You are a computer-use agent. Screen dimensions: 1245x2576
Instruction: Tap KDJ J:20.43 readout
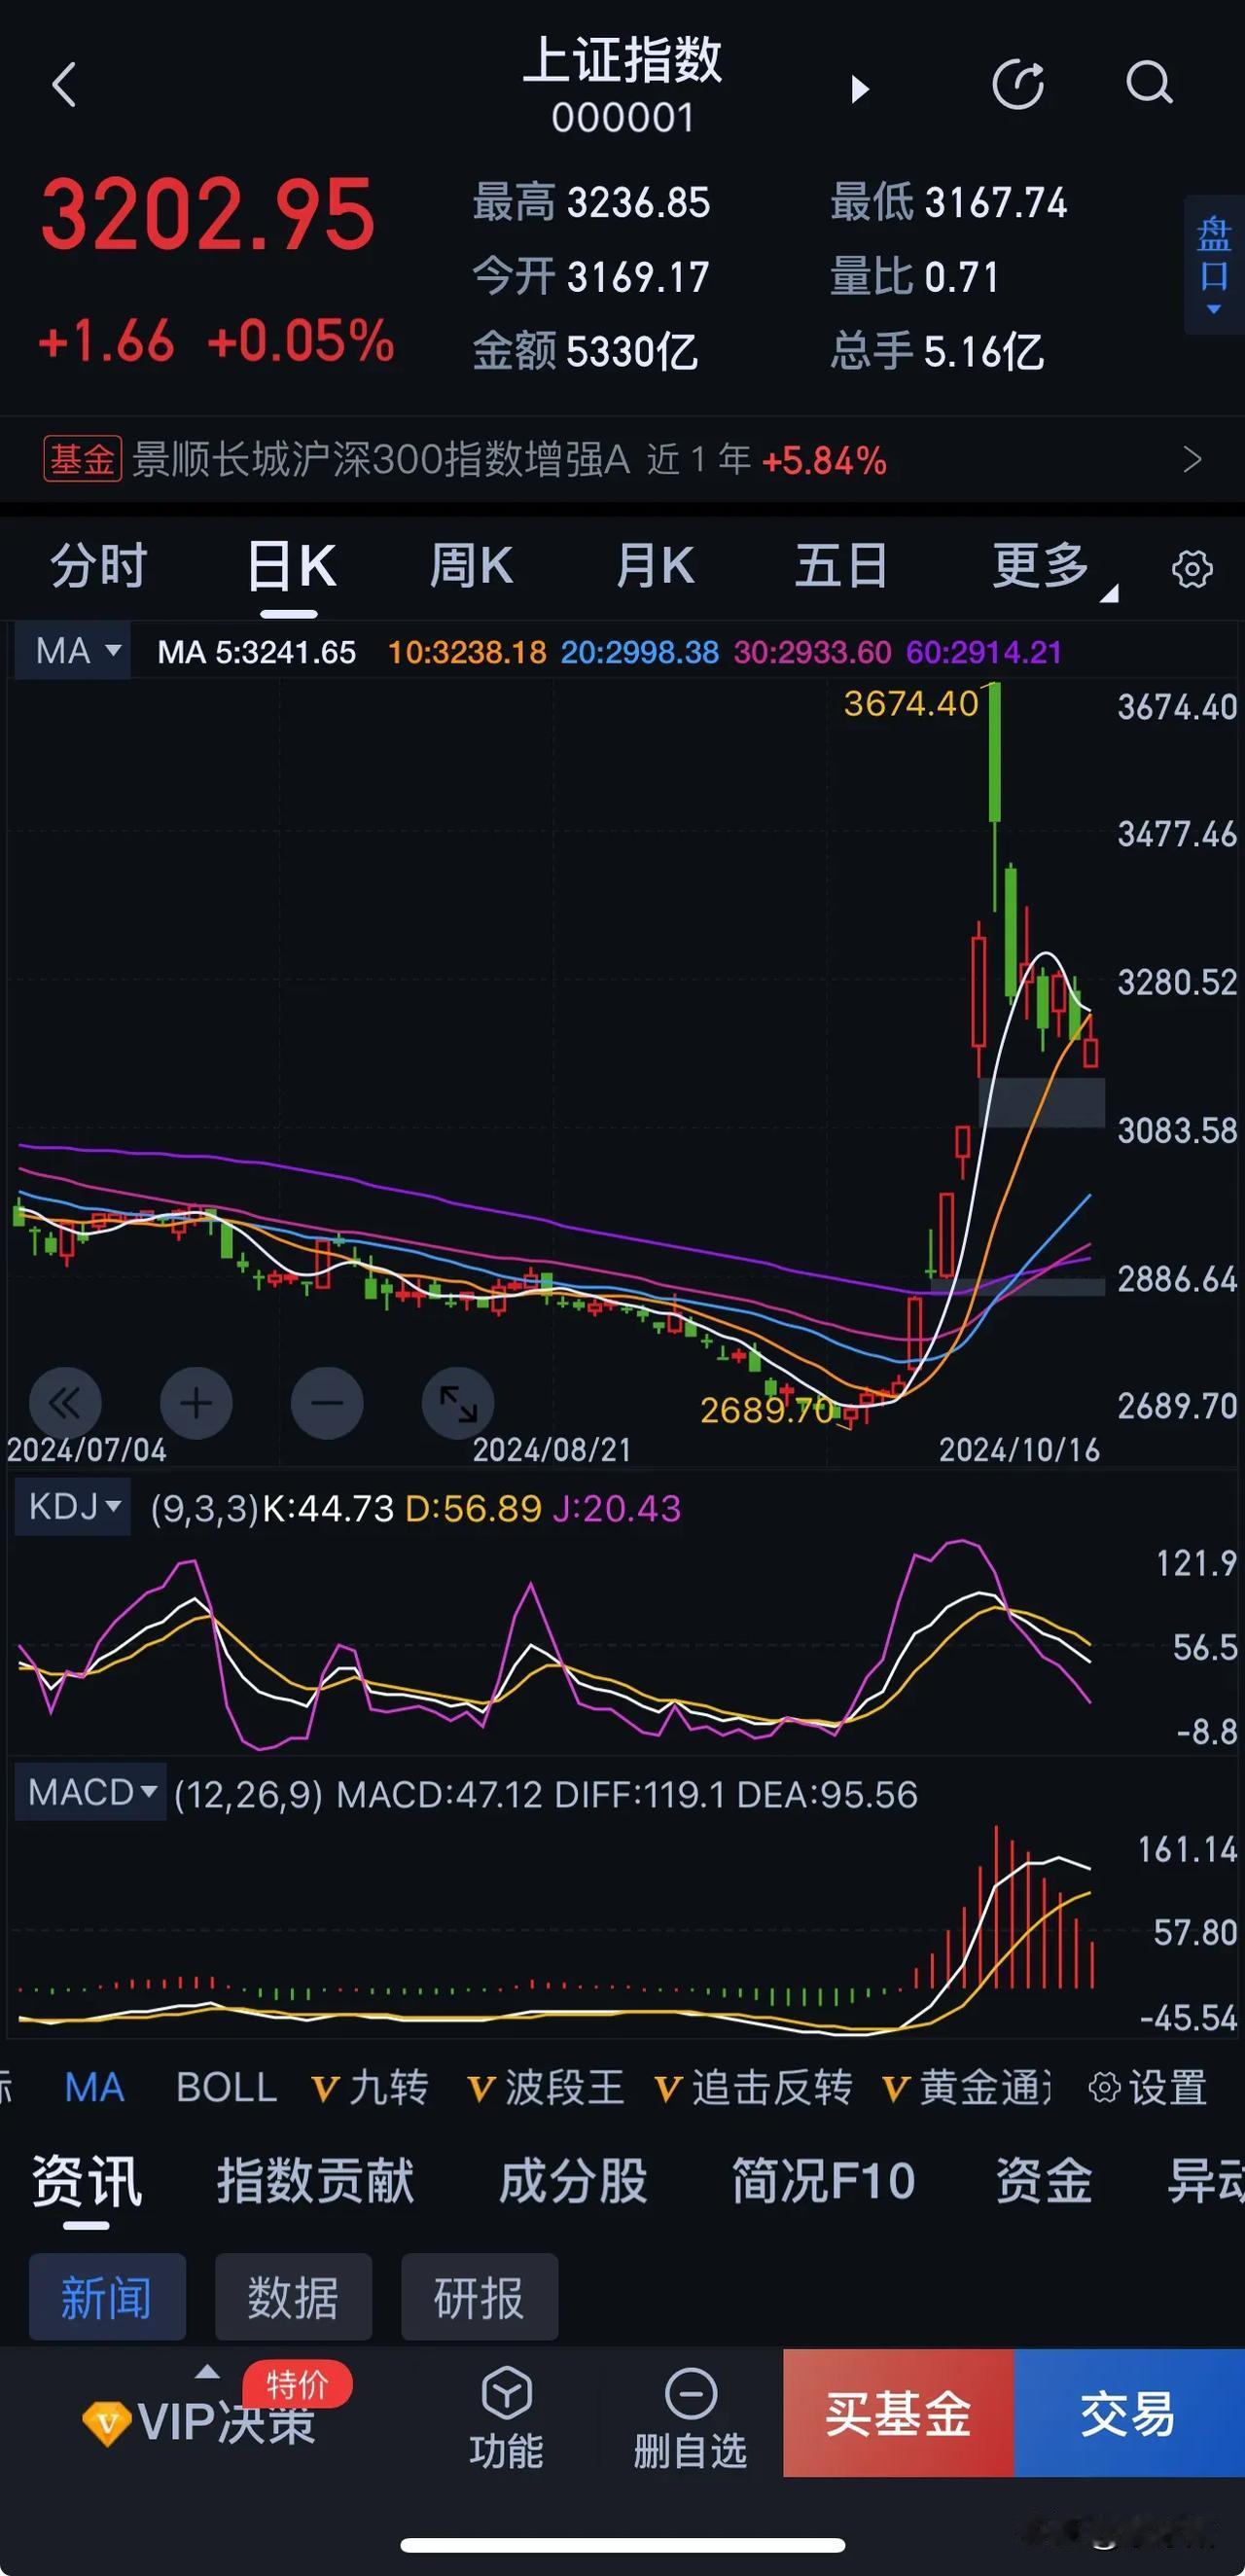click(x=616, y=1508)
